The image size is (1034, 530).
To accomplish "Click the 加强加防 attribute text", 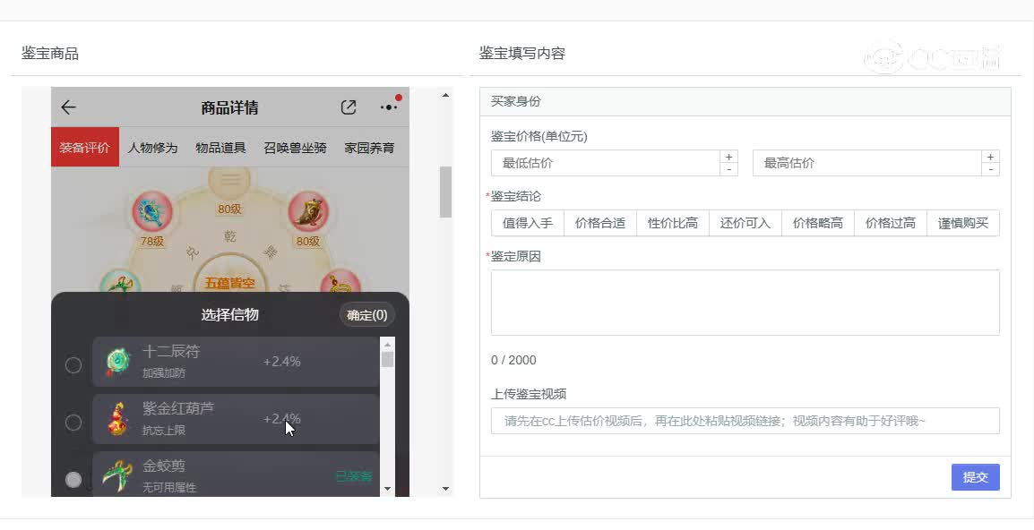I will coord(164,373).
